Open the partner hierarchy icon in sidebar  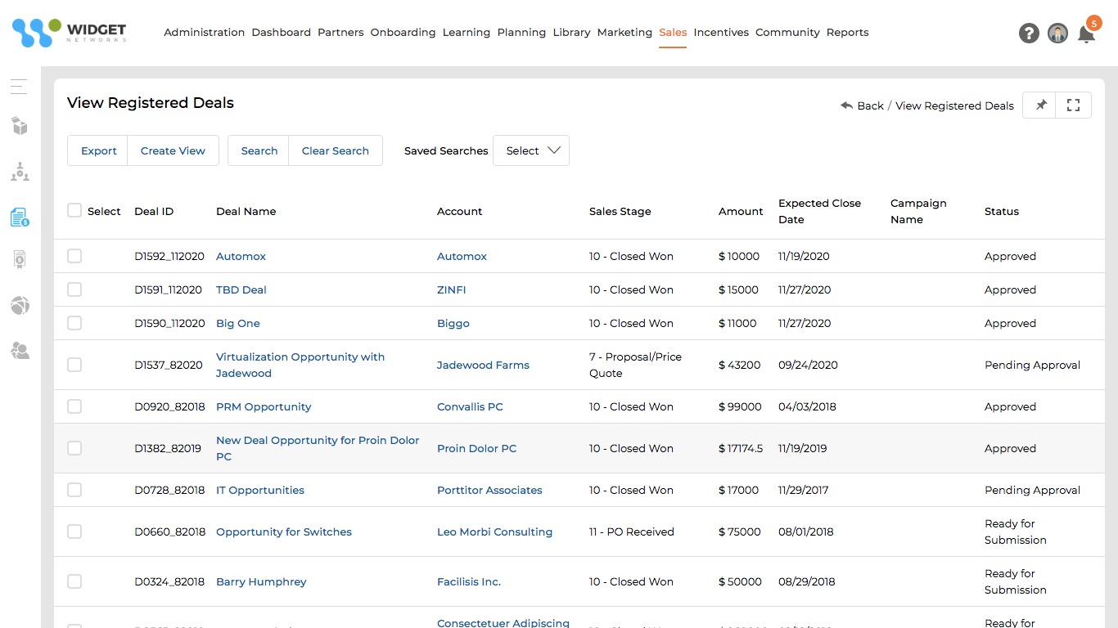tap(18, 171)
